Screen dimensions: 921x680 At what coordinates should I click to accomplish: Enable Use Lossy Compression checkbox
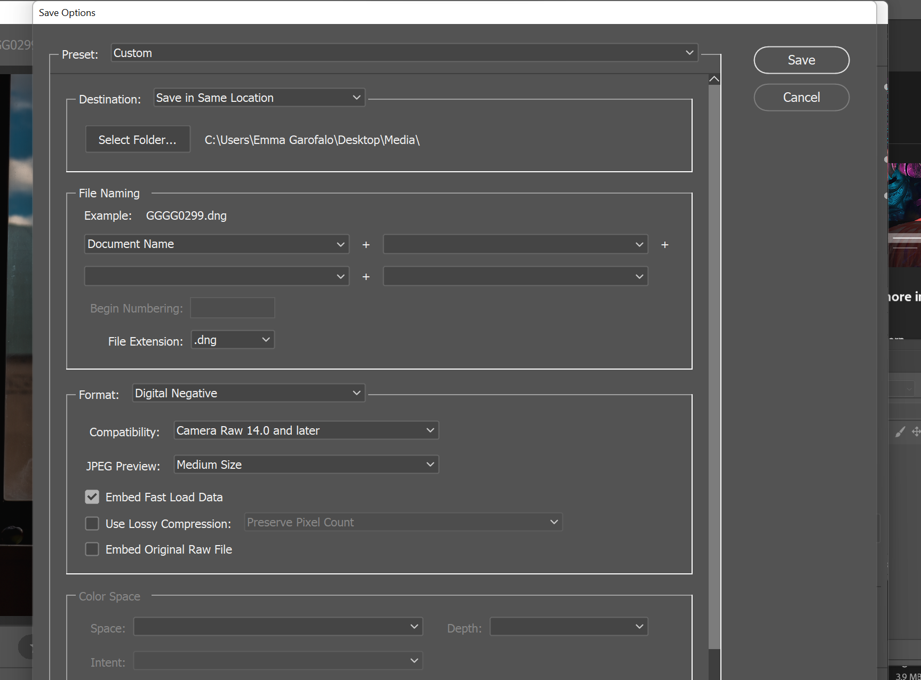click(92, 524)
